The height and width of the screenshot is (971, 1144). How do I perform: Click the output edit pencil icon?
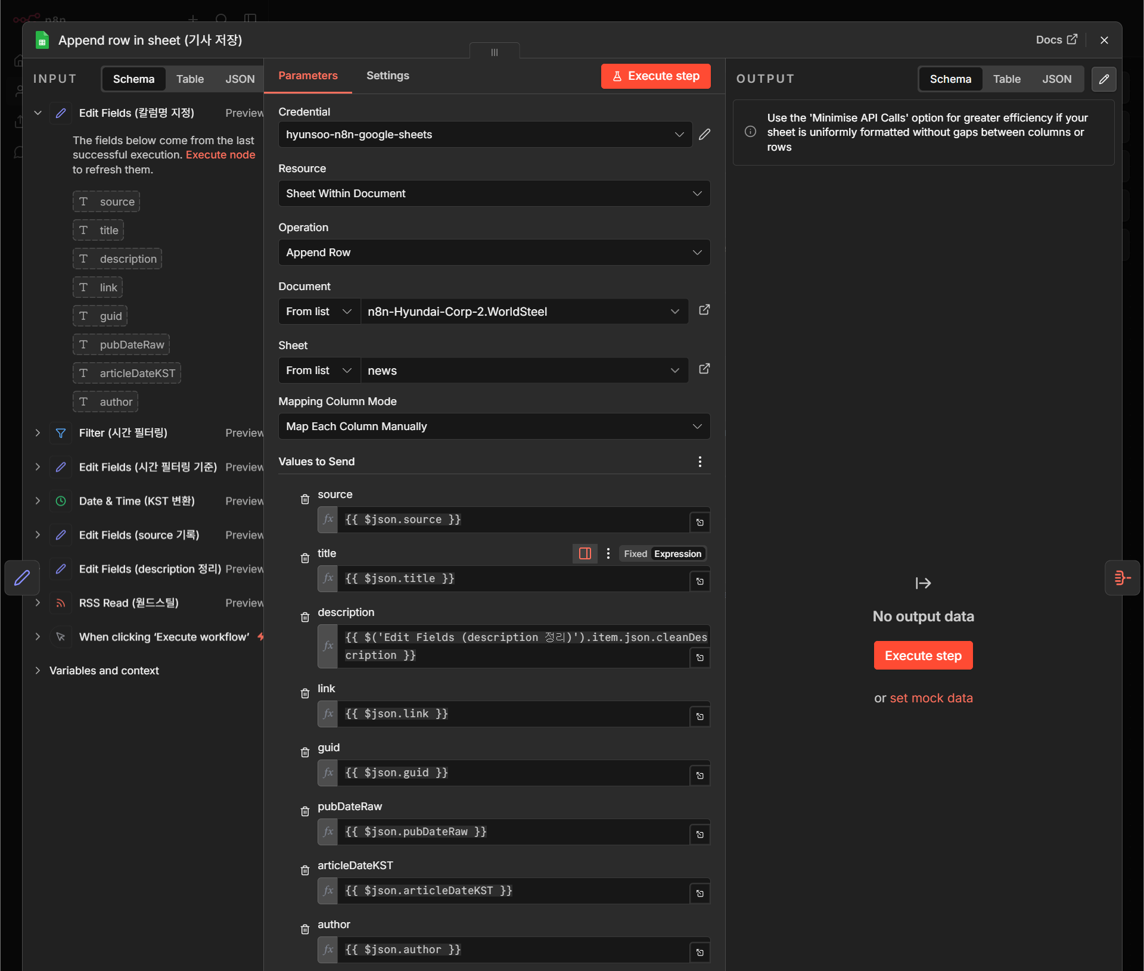coord(1103,79)
